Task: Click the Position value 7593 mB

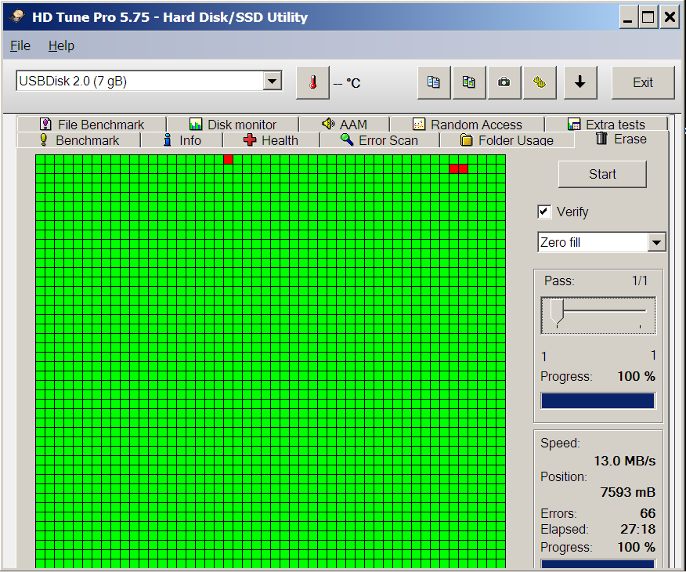Action: [x=628, y=492]
